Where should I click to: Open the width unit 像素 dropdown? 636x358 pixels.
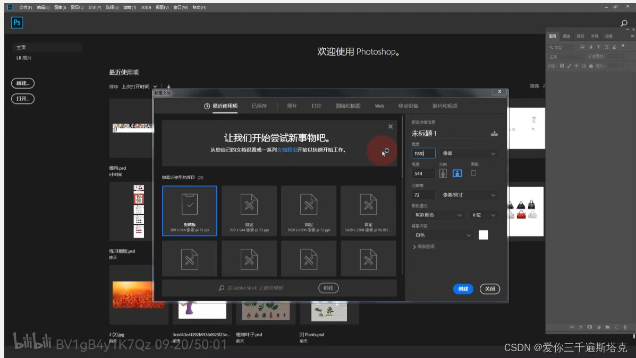pyautogui.click(x=469, y=153)
